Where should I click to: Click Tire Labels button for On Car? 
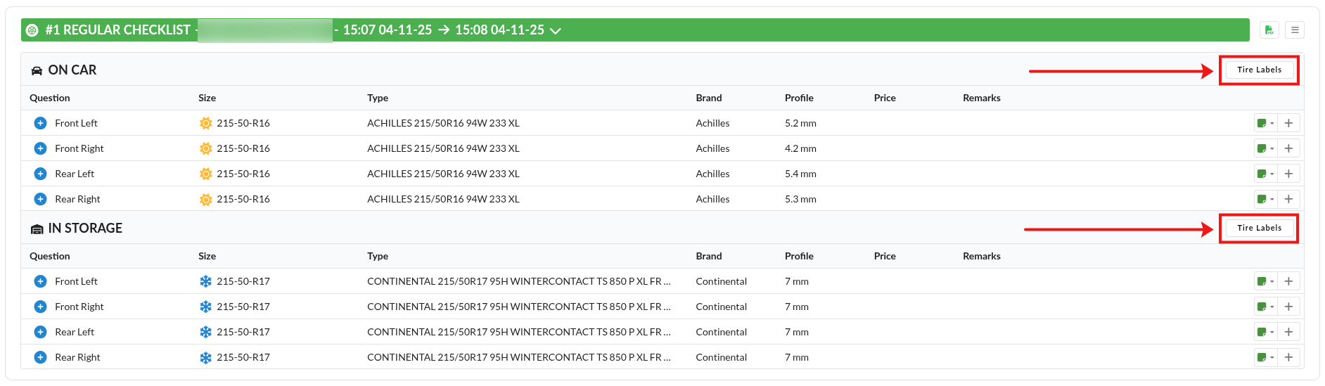click(1259, 70)
